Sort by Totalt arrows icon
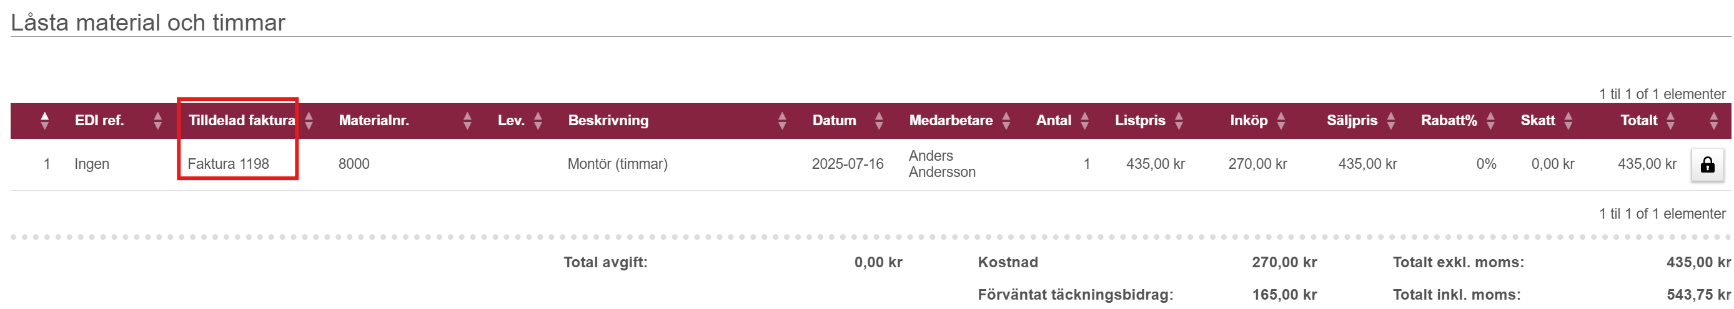The height and width of the screenshot is (309, 1734). [x=1670, y=121]
